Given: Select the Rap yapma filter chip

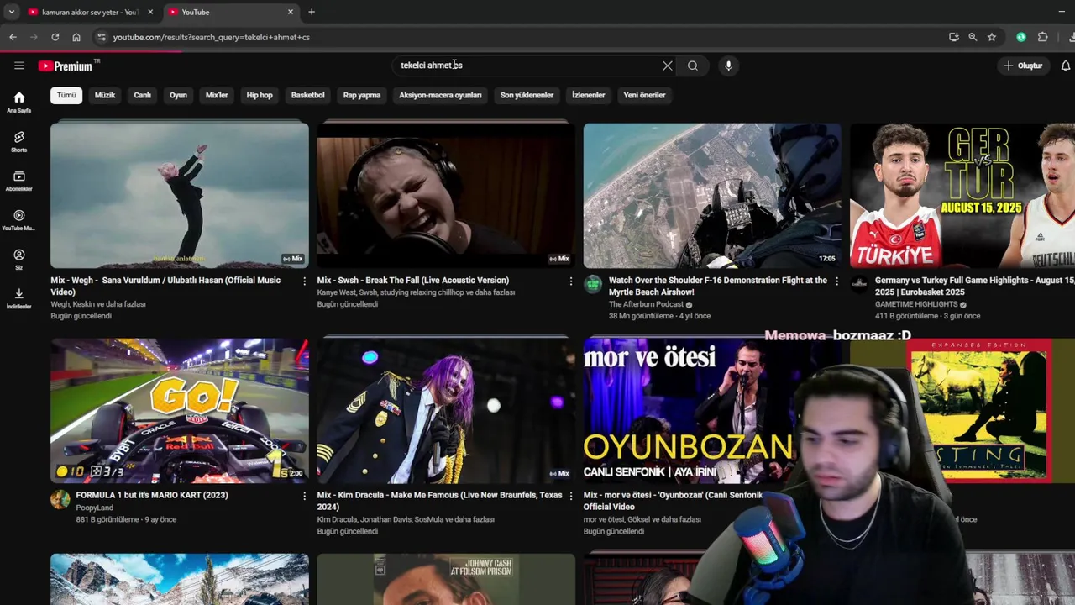Looking at the screenshot, I should click(362, 95).
